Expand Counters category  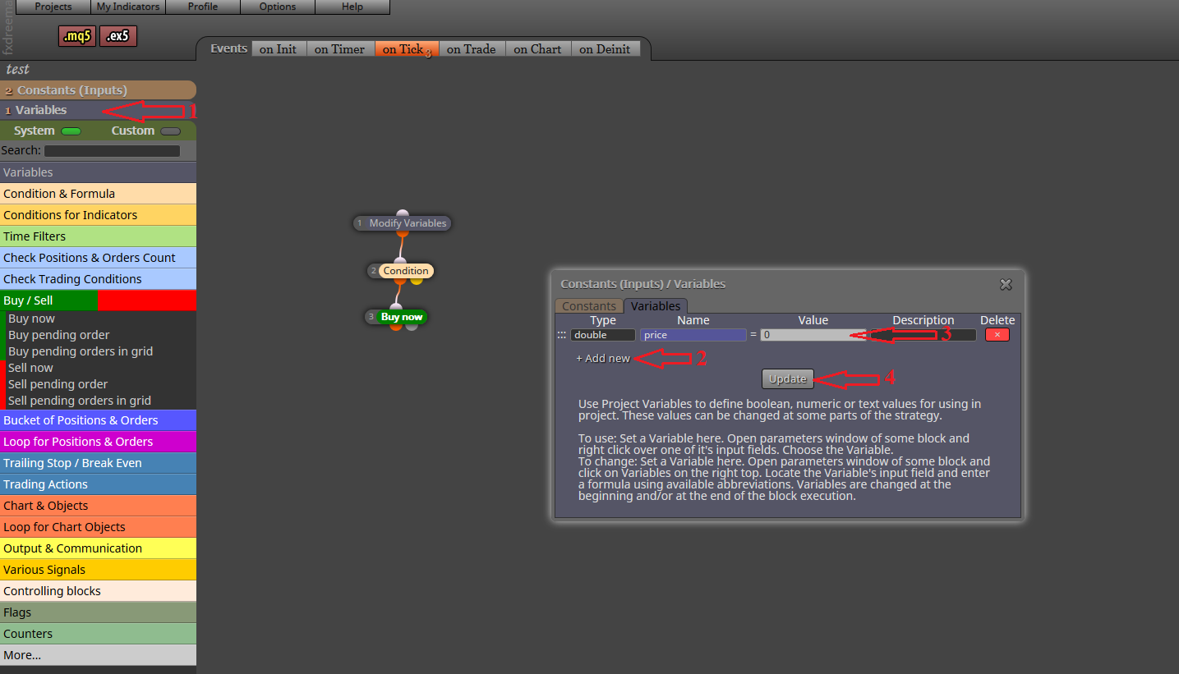pos(98,634)
